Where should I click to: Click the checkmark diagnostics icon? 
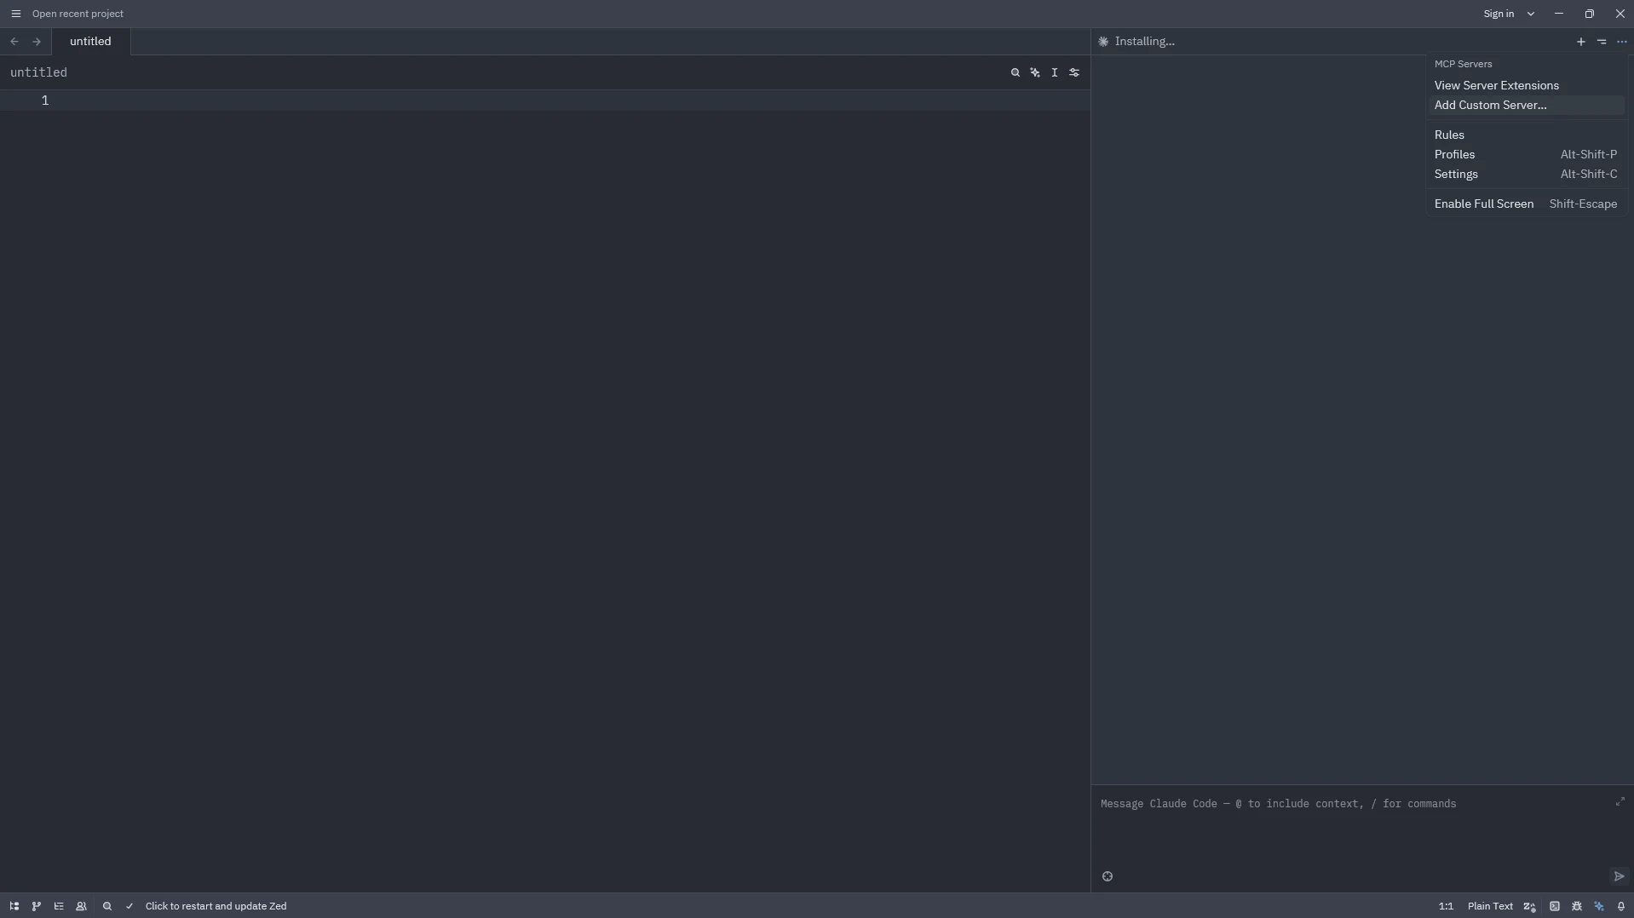tap(129, 906)
